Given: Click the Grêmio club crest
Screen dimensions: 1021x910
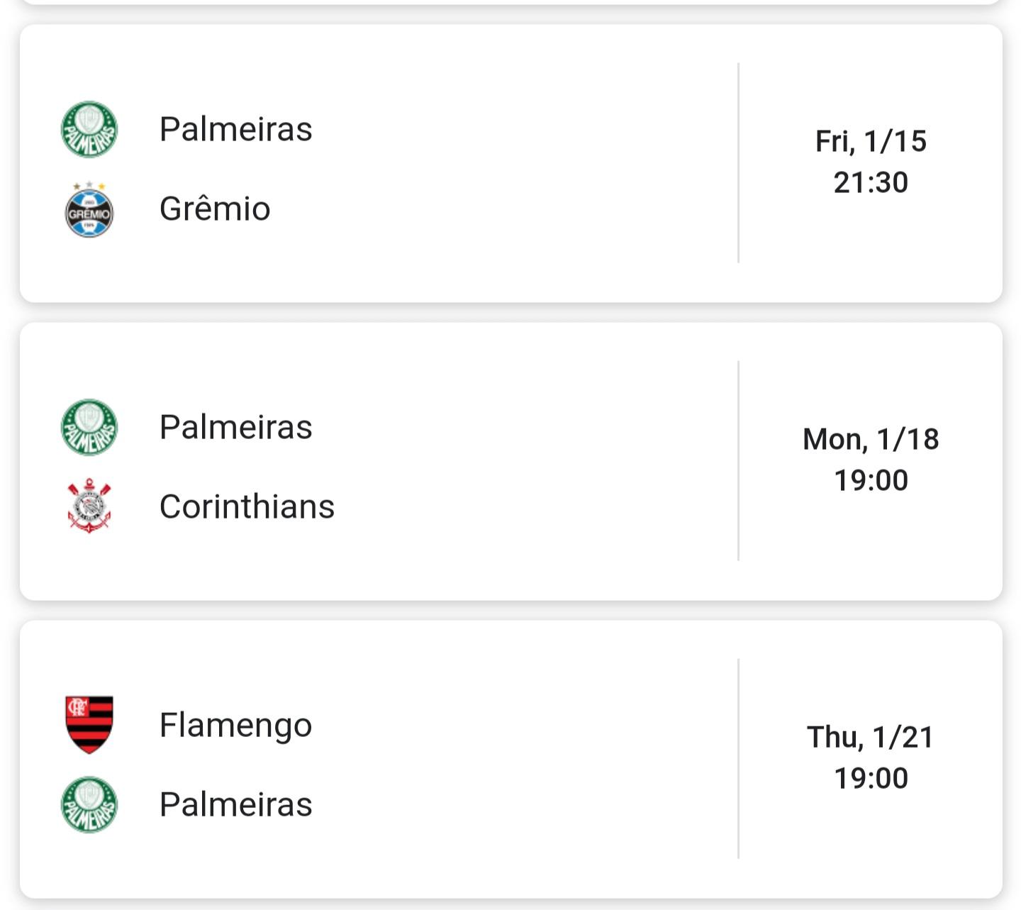Looking at the screenshot, I should pyautogui.click(x=89, y=209).
